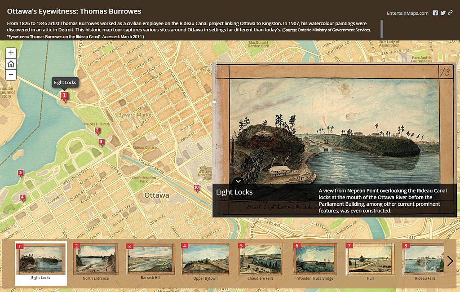Select map marker number 3

[101, 142]
